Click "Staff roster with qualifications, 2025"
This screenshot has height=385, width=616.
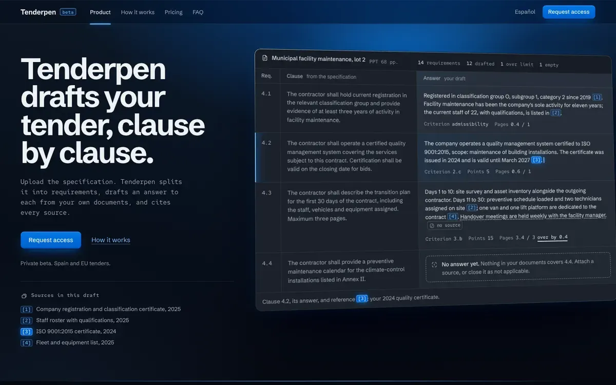pyautogui.click(x=83, y=320)
